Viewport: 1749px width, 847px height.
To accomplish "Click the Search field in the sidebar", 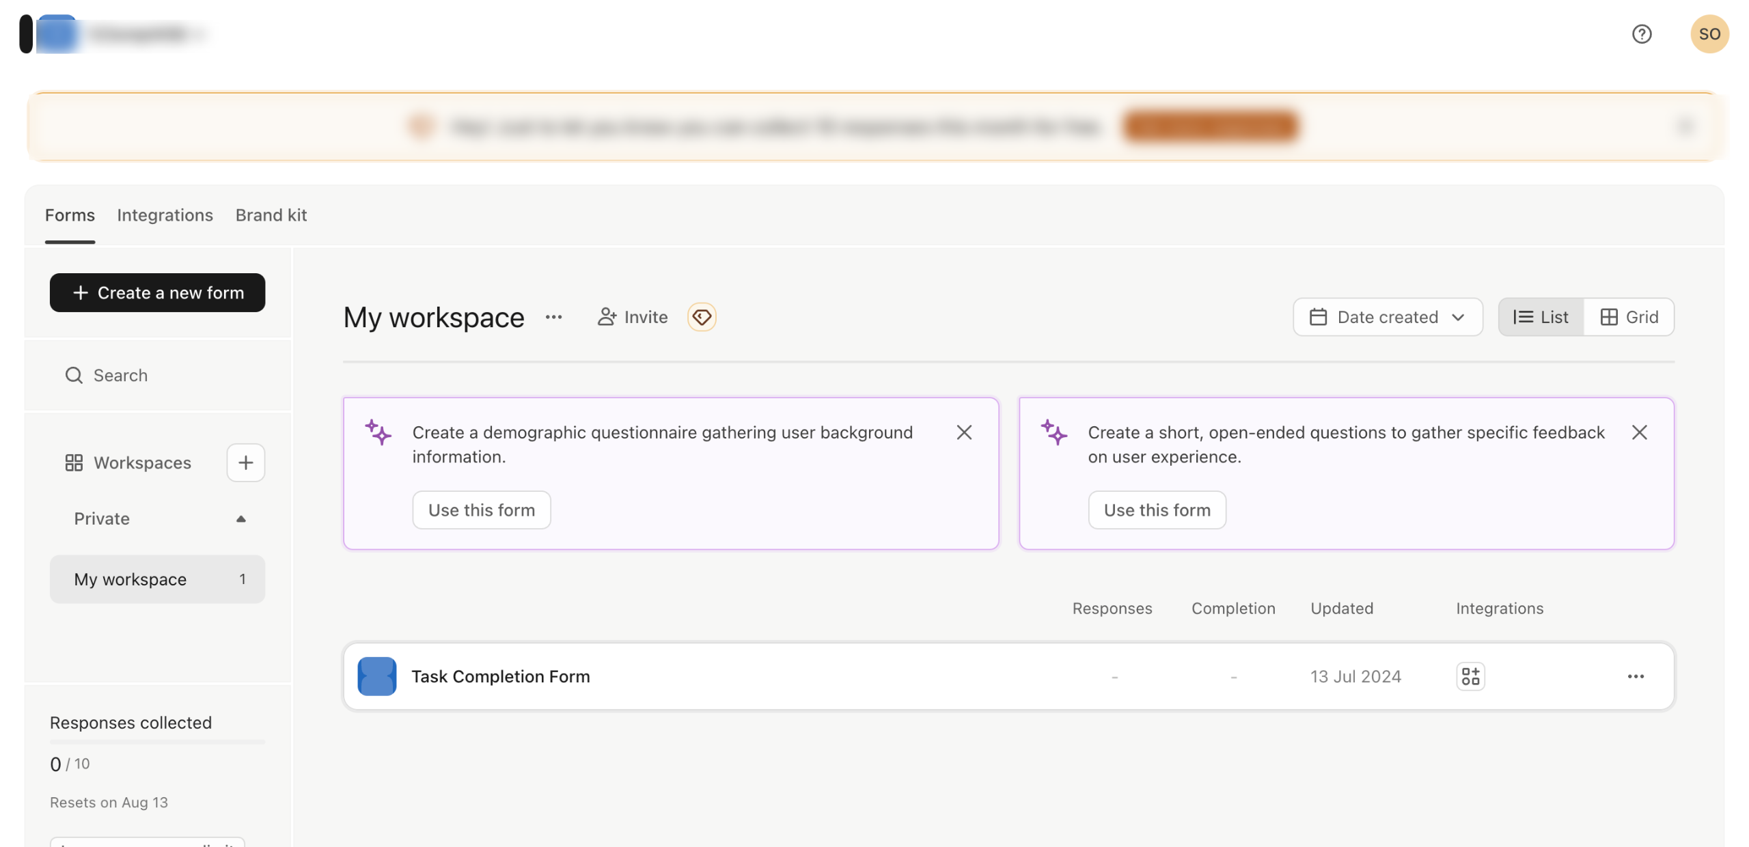I will pyautogui.click(x=120, y=376).
